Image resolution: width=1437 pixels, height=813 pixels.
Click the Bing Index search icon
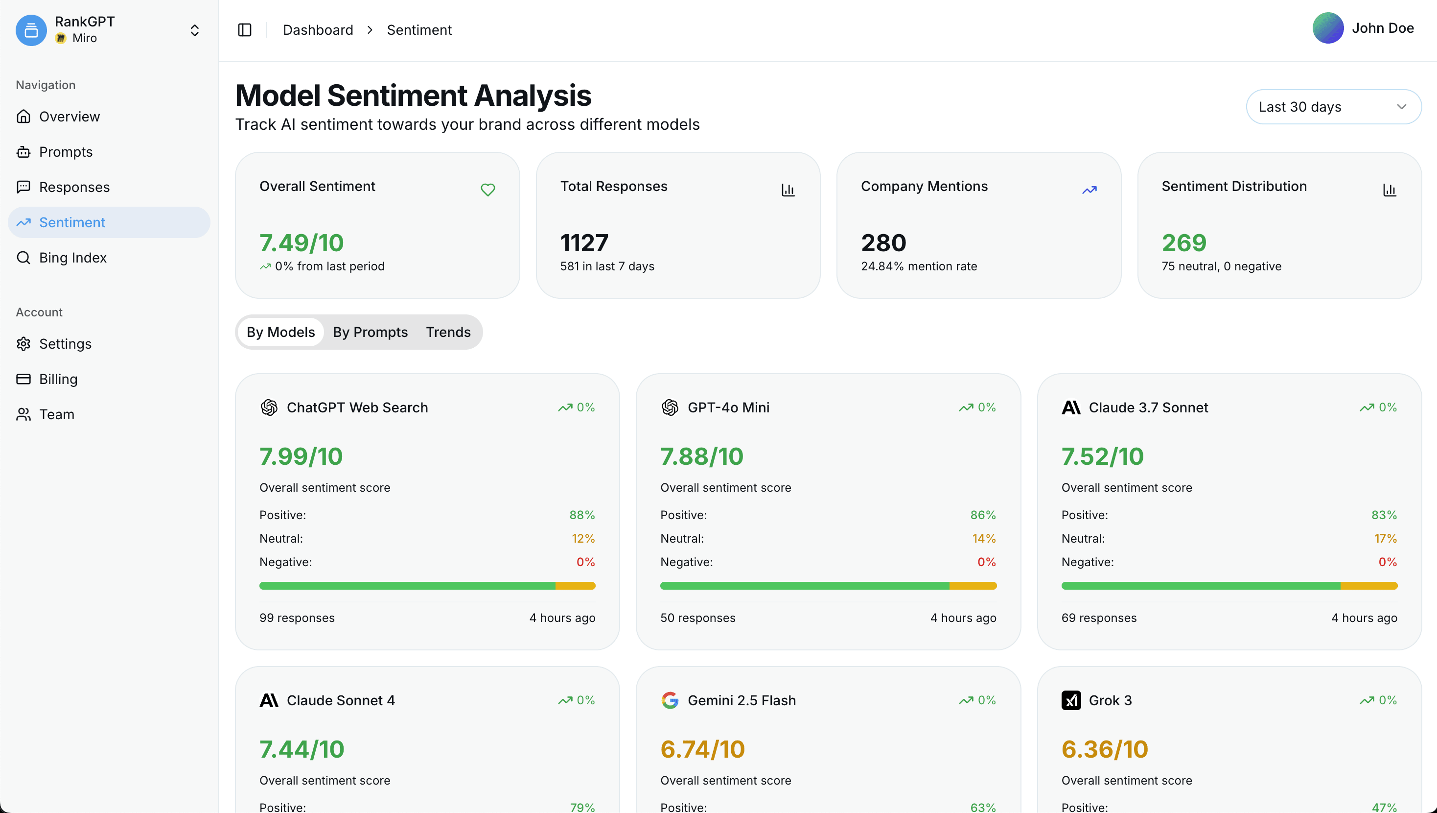coord(23,258)
